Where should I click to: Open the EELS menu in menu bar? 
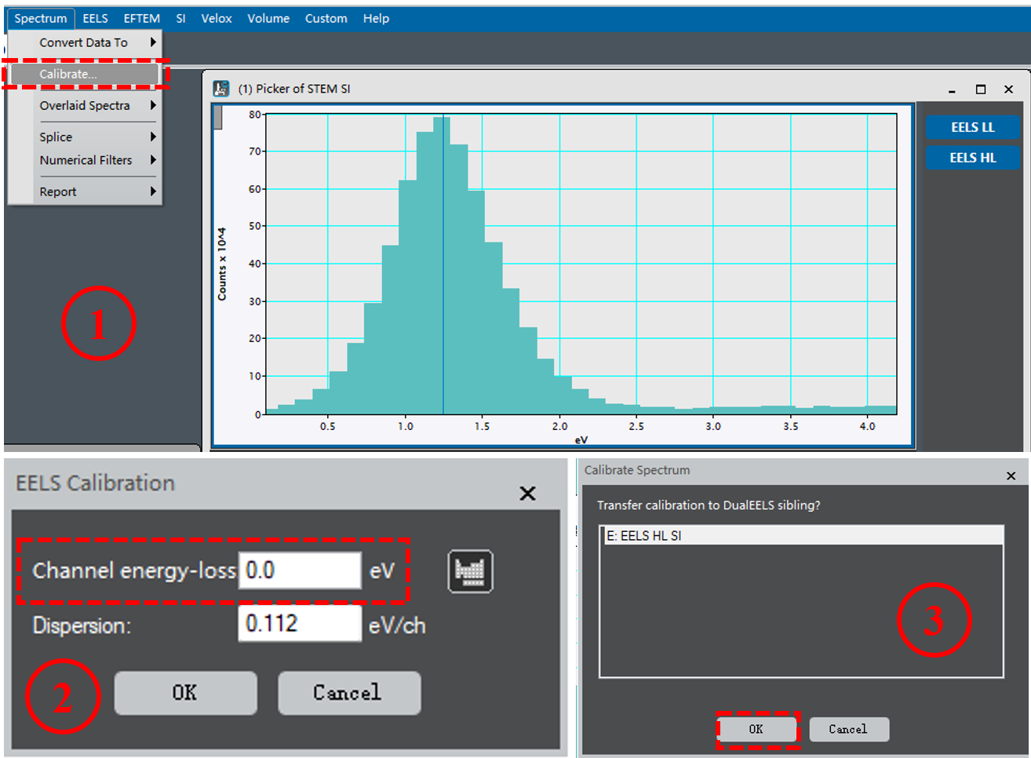coord(95,18)
